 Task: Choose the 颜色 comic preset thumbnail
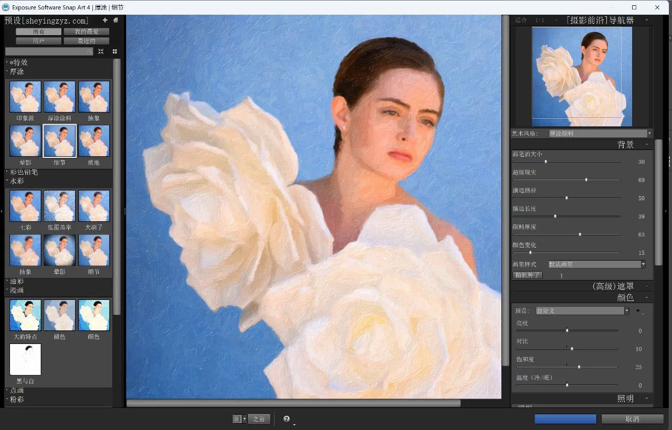click(94, 315)
